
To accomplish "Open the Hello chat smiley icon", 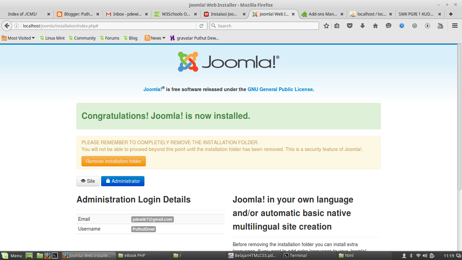I will tap(389, 26).
